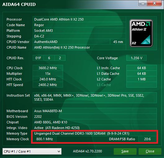Click the CPUID Rev. value 01F
This screenshot has width=164, height=158.
coord(38,58)
